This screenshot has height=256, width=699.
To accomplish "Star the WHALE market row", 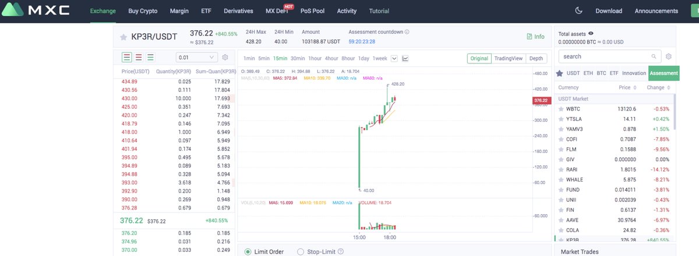I will (x=562, y=180).
